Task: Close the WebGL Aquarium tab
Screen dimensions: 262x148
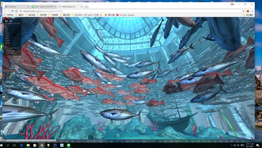Action: [82, 7]
